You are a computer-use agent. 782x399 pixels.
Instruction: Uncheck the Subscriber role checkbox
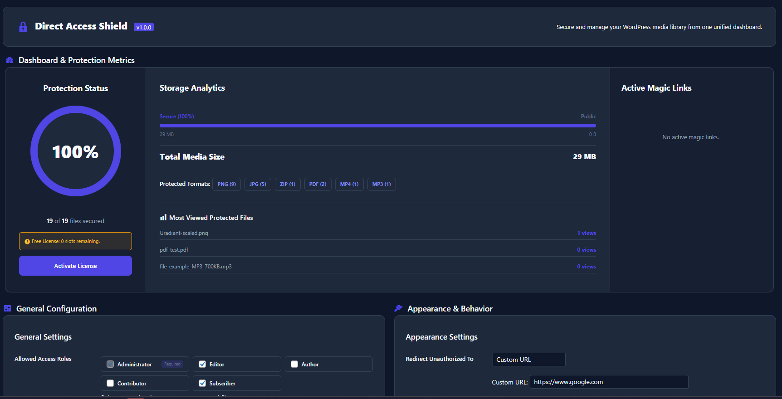pyautogui.click(x=202, y=383)
